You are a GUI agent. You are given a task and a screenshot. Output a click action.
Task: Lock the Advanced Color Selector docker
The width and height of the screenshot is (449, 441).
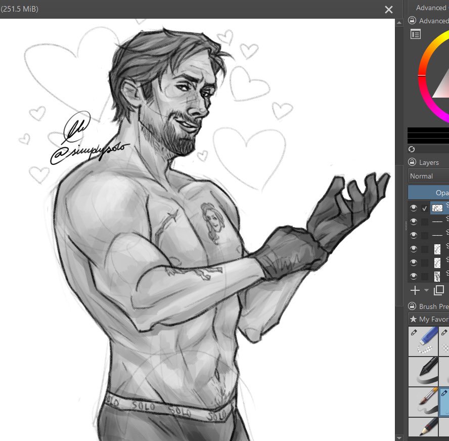coord(412,21)
